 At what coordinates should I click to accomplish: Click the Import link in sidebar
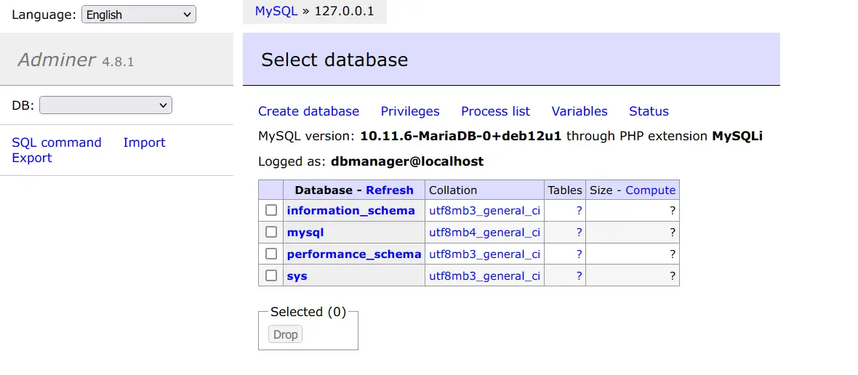tap(144, 142)
